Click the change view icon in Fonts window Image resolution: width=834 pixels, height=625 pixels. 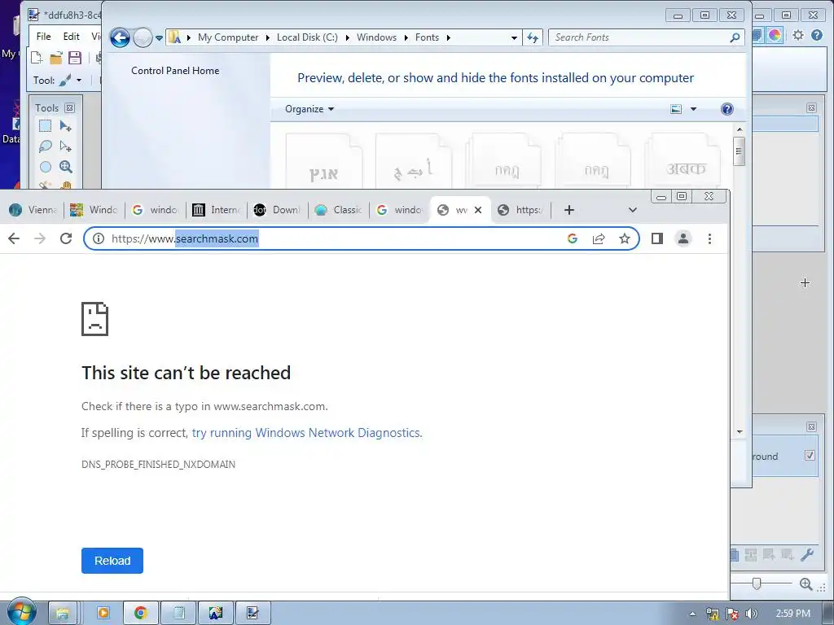676,109
